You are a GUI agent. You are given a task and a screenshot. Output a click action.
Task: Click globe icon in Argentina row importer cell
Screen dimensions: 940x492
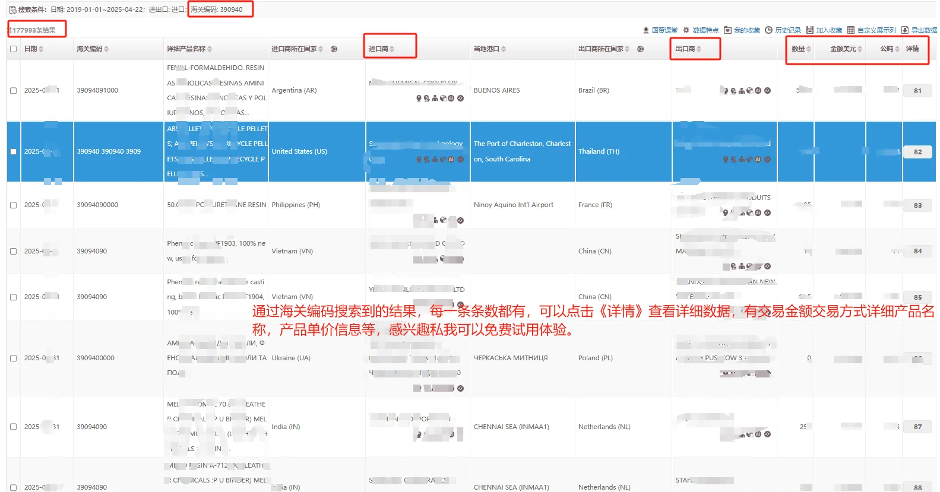tap(443, 98)
